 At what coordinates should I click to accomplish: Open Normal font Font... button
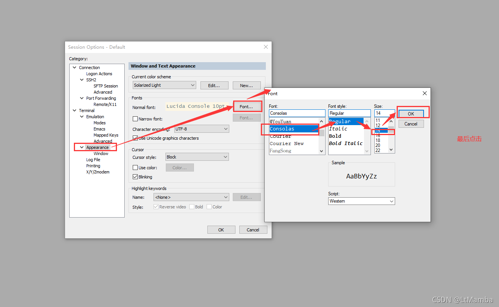click(247, 107)
